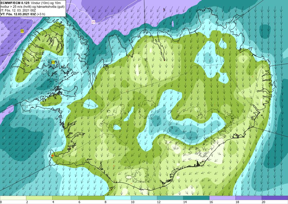Select the light green 2–4 legend swatch
The height and width of the screenshot is (204, 288).
coord(39,198)
